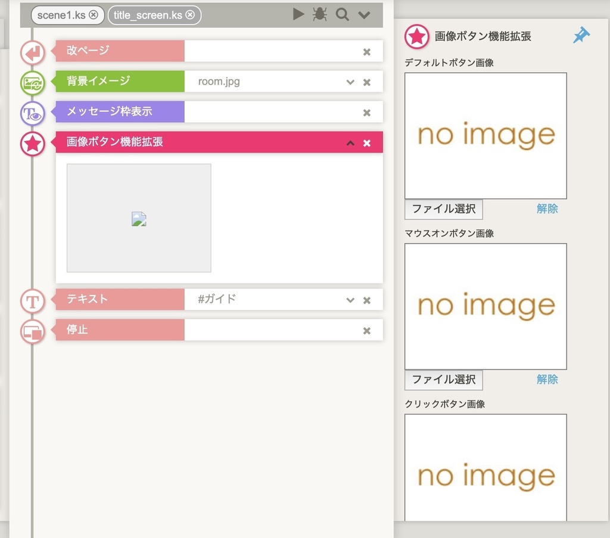Image resolution: width=610 pixels, height=538 pixels.
Task: Click the pin icon on the properties panel
Action: pyautogui.click(x=581, y=35)
